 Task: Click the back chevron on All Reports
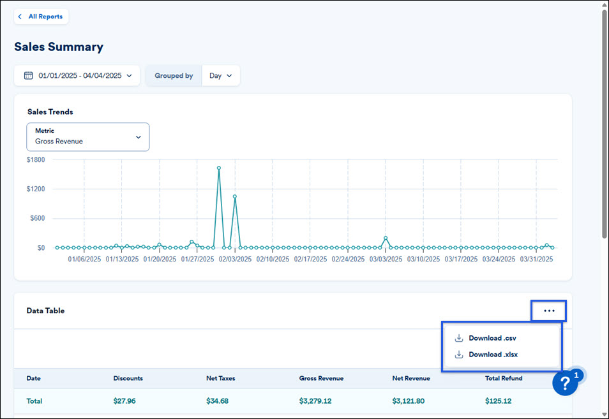coord(20,16)
